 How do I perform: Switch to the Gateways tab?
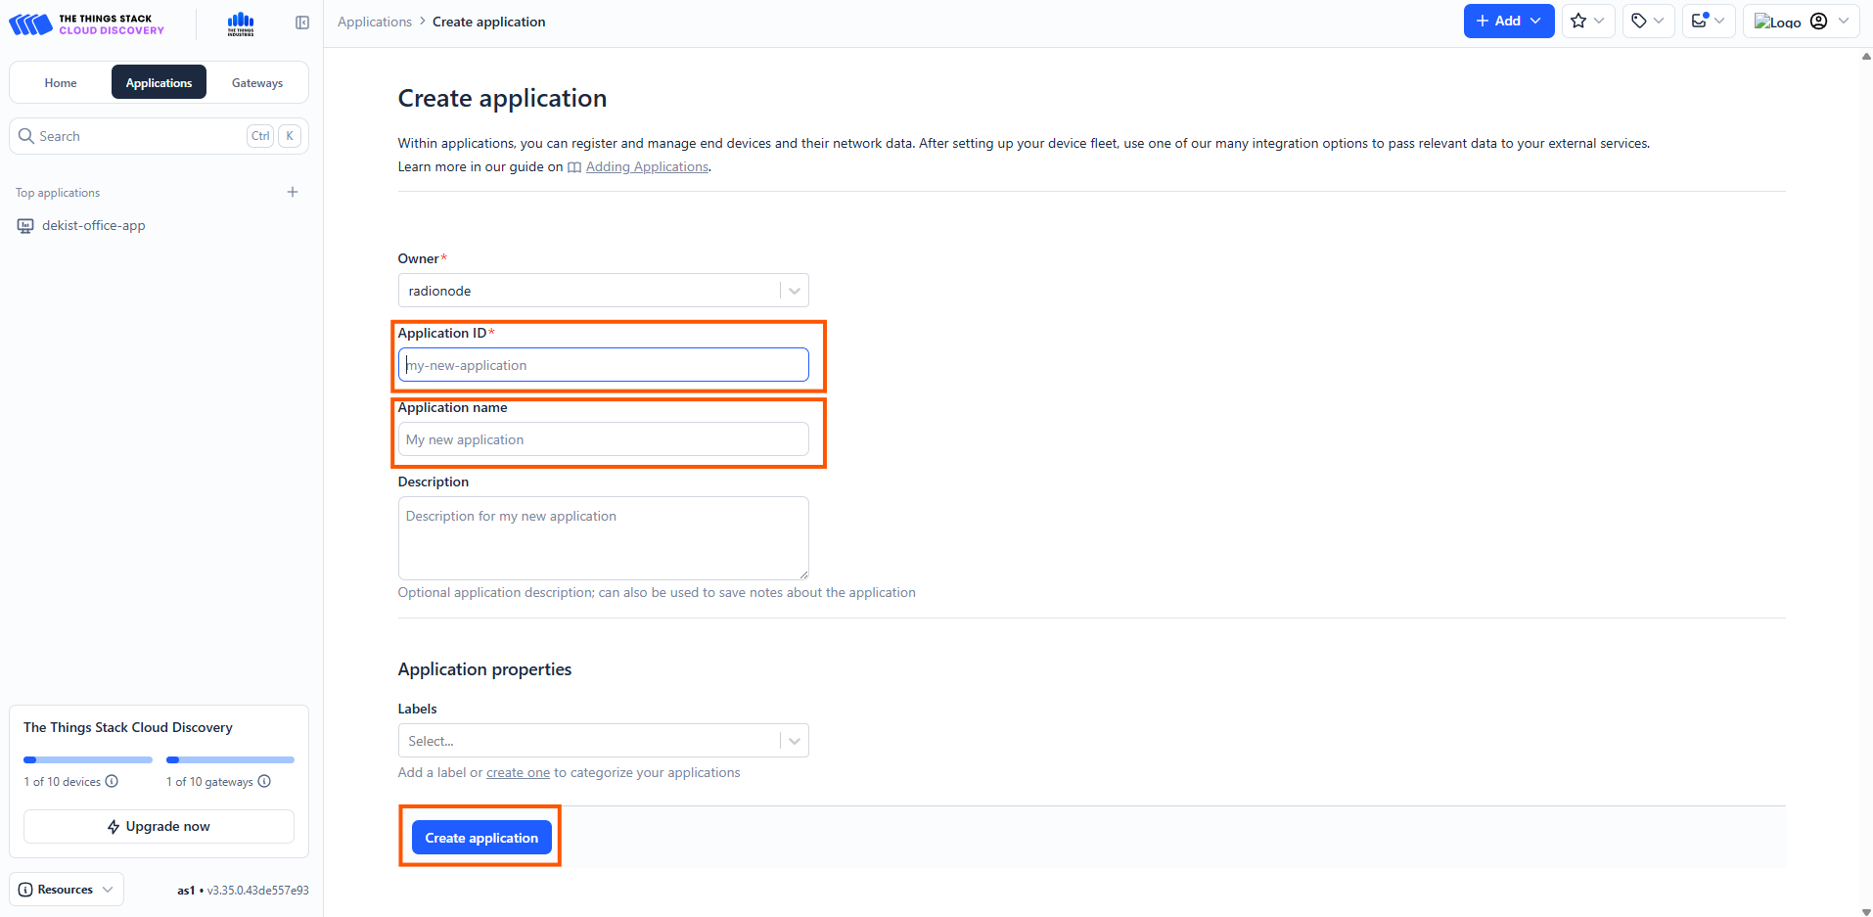click(257, 83)
